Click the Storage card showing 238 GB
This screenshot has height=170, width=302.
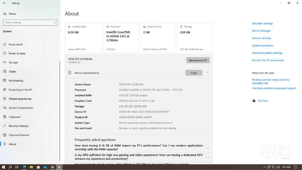pyautogui.click(x=195, y=38)
